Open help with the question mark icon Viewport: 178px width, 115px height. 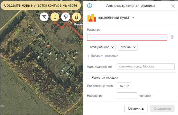point(90,6)
